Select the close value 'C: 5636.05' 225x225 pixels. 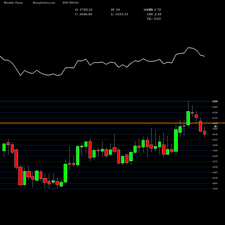tap(84, 14)
